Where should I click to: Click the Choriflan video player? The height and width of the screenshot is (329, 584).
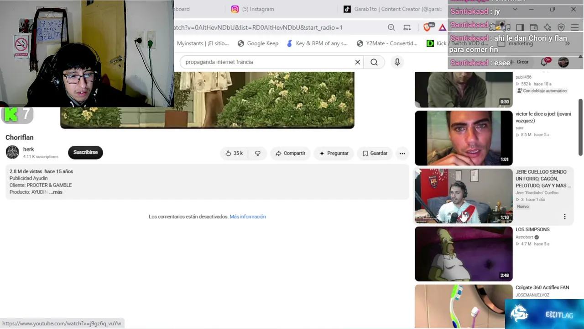(x=207, y=100)
